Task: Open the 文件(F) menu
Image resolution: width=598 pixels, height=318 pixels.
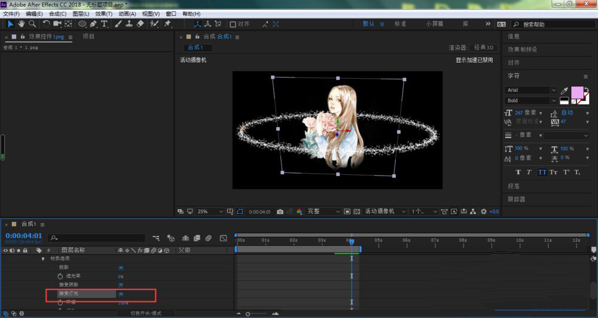Action: pos(11,14)
